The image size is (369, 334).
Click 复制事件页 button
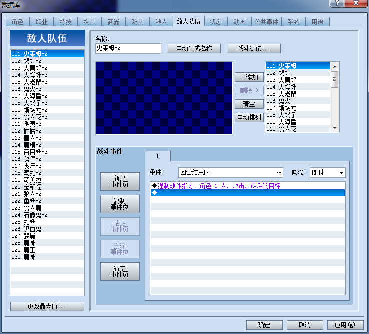[x=120, y=204]
